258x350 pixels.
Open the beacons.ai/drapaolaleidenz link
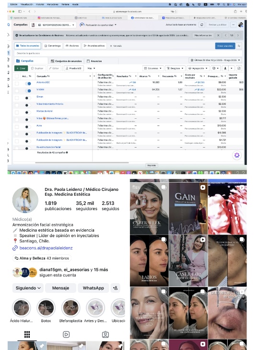pyautogui.click(x=46, y=248)
